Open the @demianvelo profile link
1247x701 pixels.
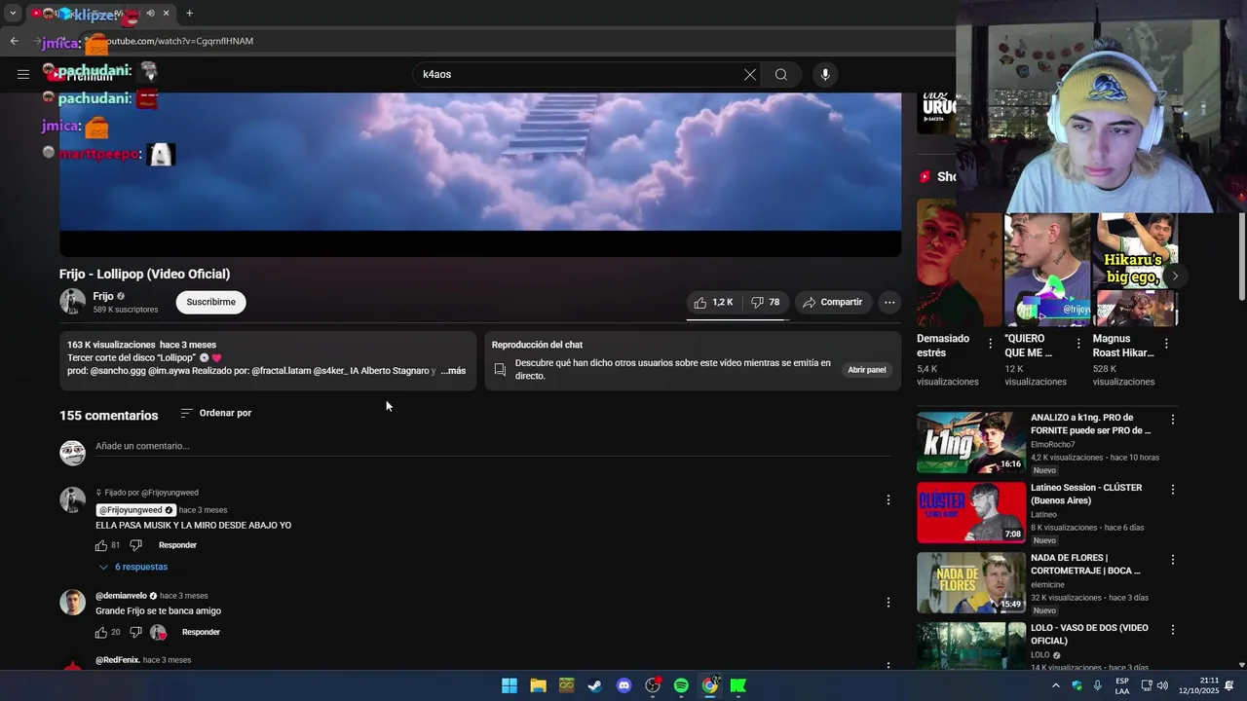(x=121, y=596)
